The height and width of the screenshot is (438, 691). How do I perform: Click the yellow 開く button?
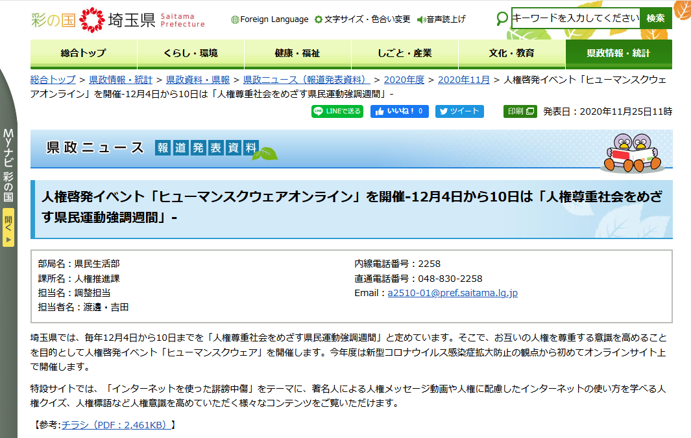[x=8, y=227]
